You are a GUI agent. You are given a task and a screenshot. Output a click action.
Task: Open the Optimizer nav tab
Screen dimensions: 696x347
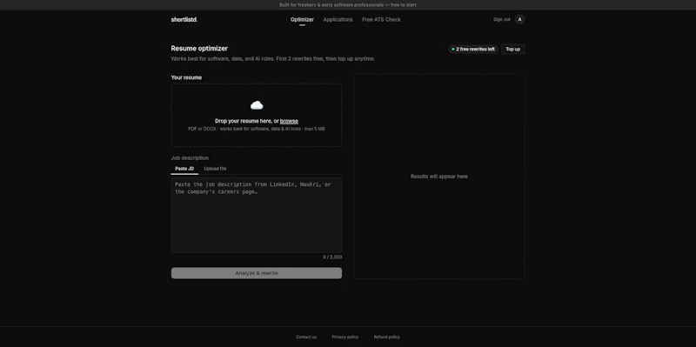pos(302,19)
